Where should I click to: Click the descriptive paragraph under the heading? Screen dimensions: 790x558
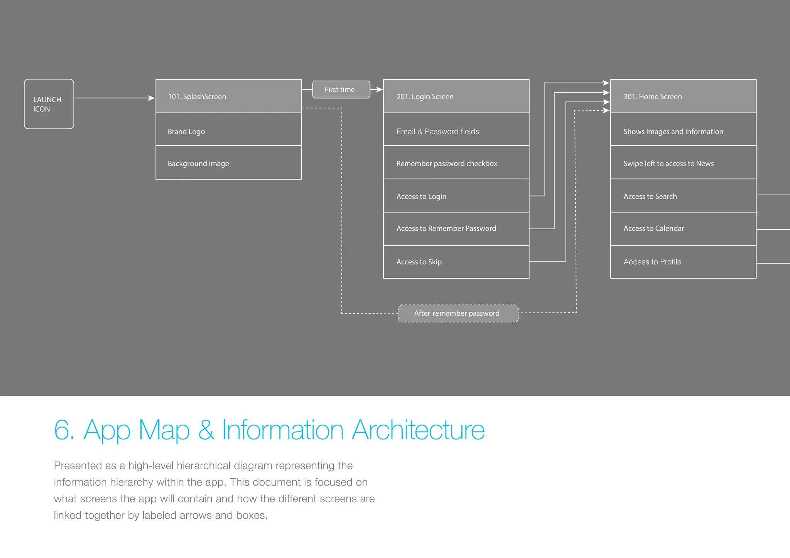214,490
